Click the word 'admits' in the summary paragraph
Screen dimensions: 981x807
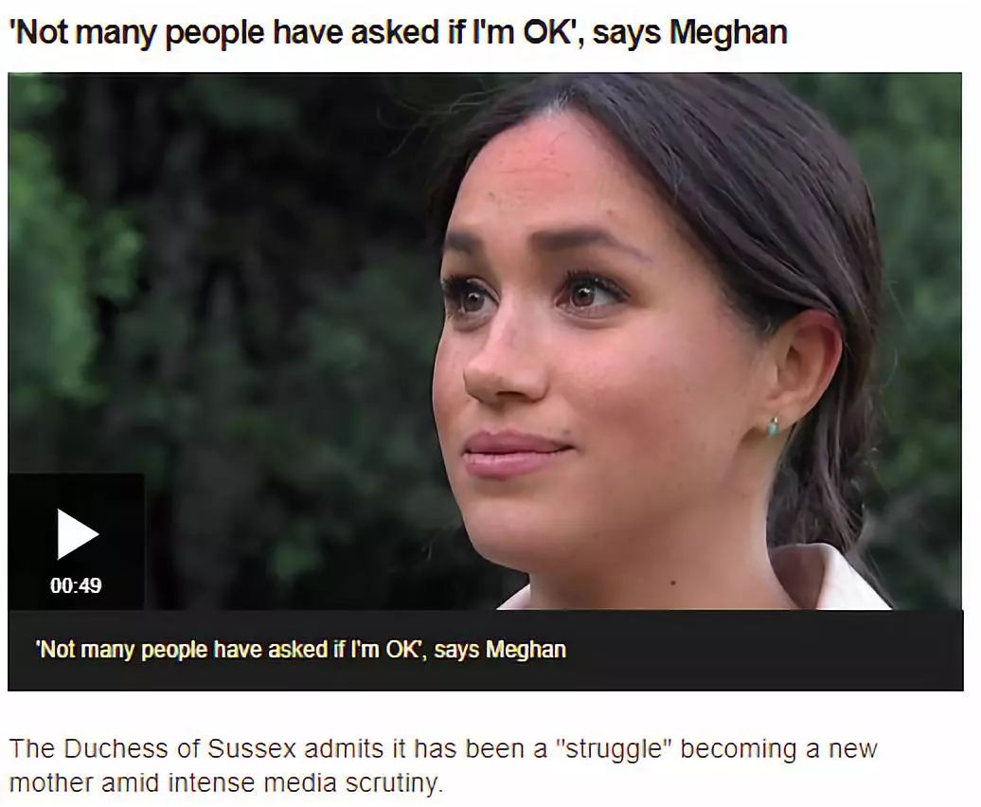coord(344,748)
